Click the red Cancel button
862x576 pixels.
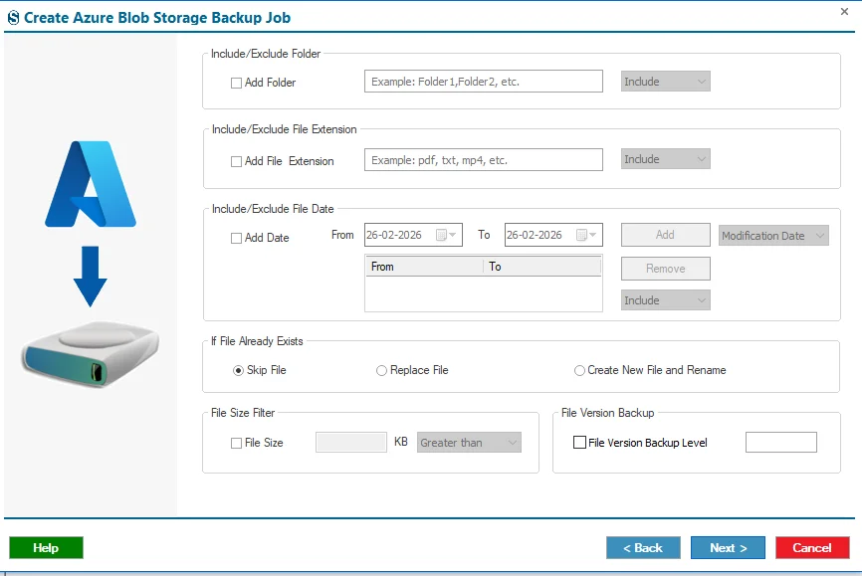pos(812,548)
